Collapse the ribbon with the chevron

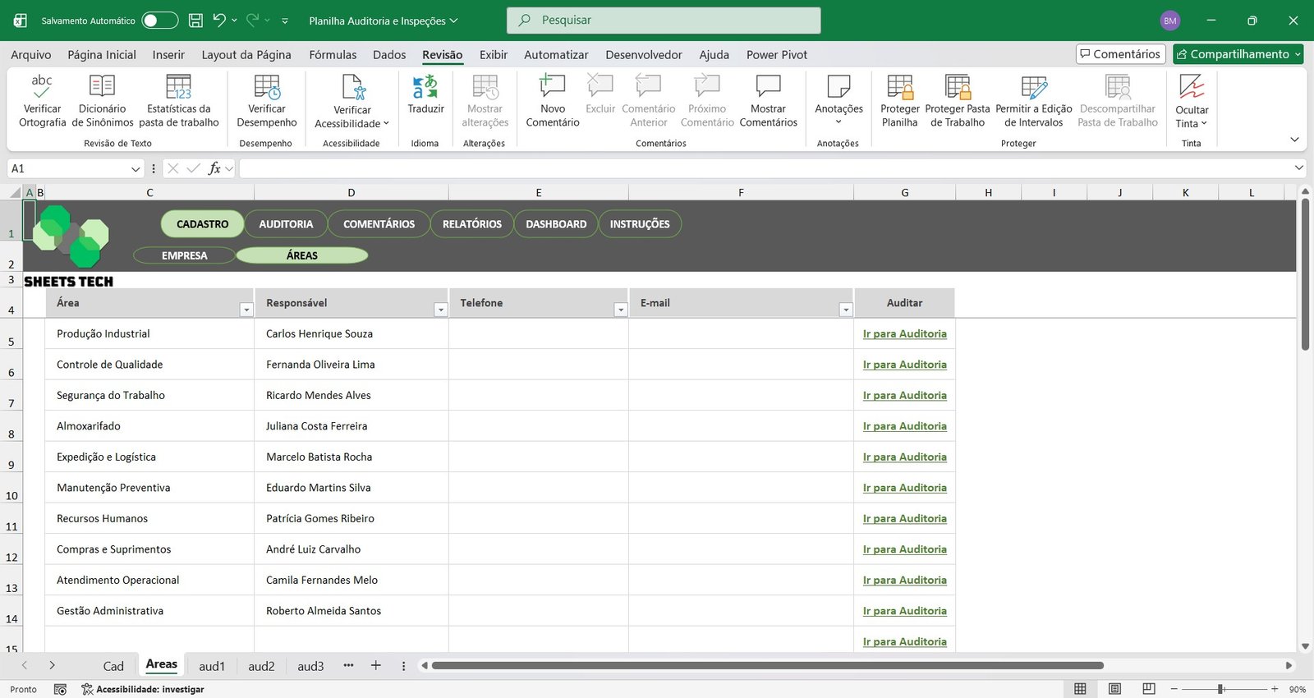click(1294, 140)
